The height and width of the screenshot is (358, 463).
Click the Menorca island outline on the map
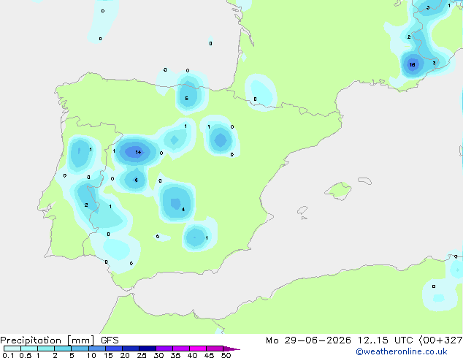coord(364,180)
